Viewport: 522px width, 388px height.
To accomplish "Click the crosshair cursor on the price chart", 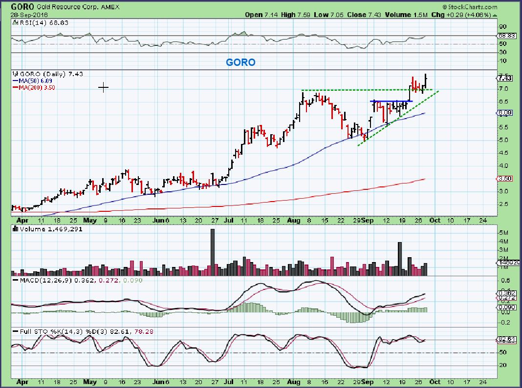I will pyautogui.click(x=103, y=87).
